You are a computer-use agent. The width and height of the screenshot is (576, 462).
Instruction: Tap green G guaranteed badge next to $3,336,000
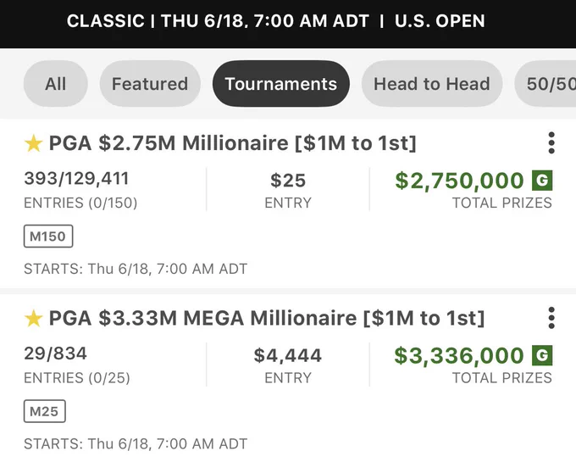pos(542,355)
